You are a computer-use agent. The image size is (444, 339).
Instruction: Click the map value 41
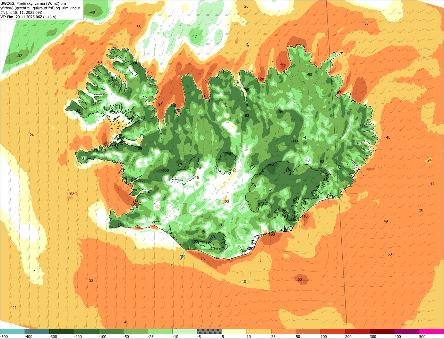432,183
